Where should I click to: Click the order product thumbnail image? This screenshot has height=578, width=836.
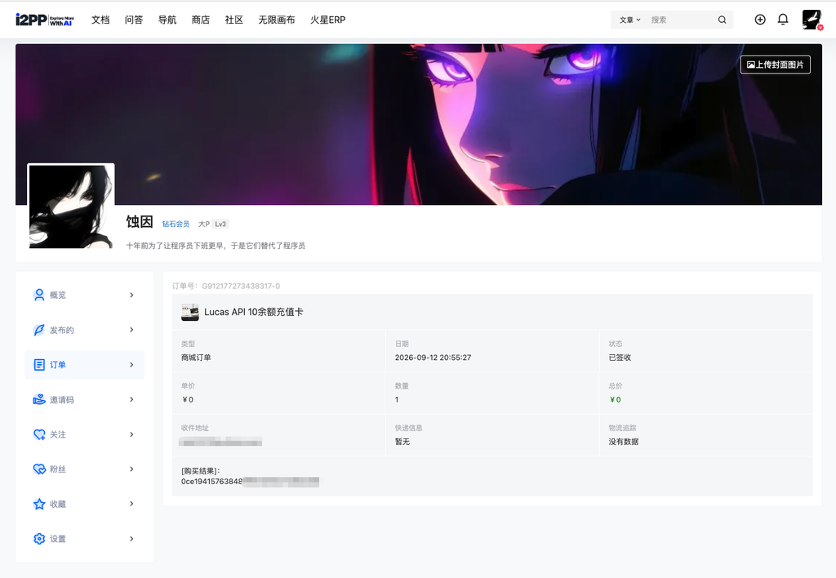tap(189, 312)
